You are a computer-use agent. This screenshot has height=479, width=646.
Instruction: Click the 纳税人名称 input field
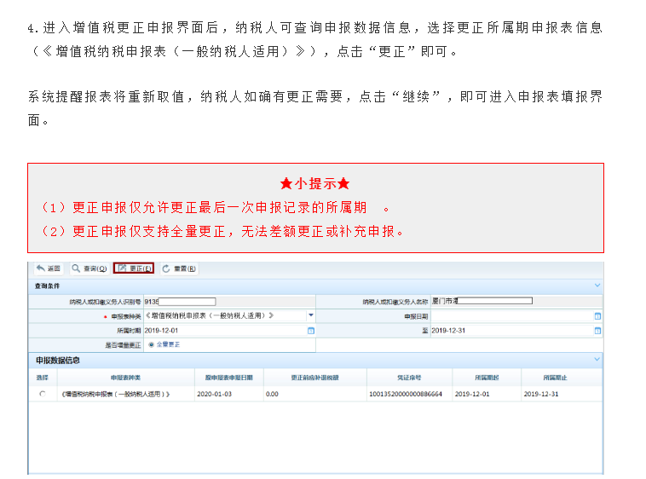point(516,301)
